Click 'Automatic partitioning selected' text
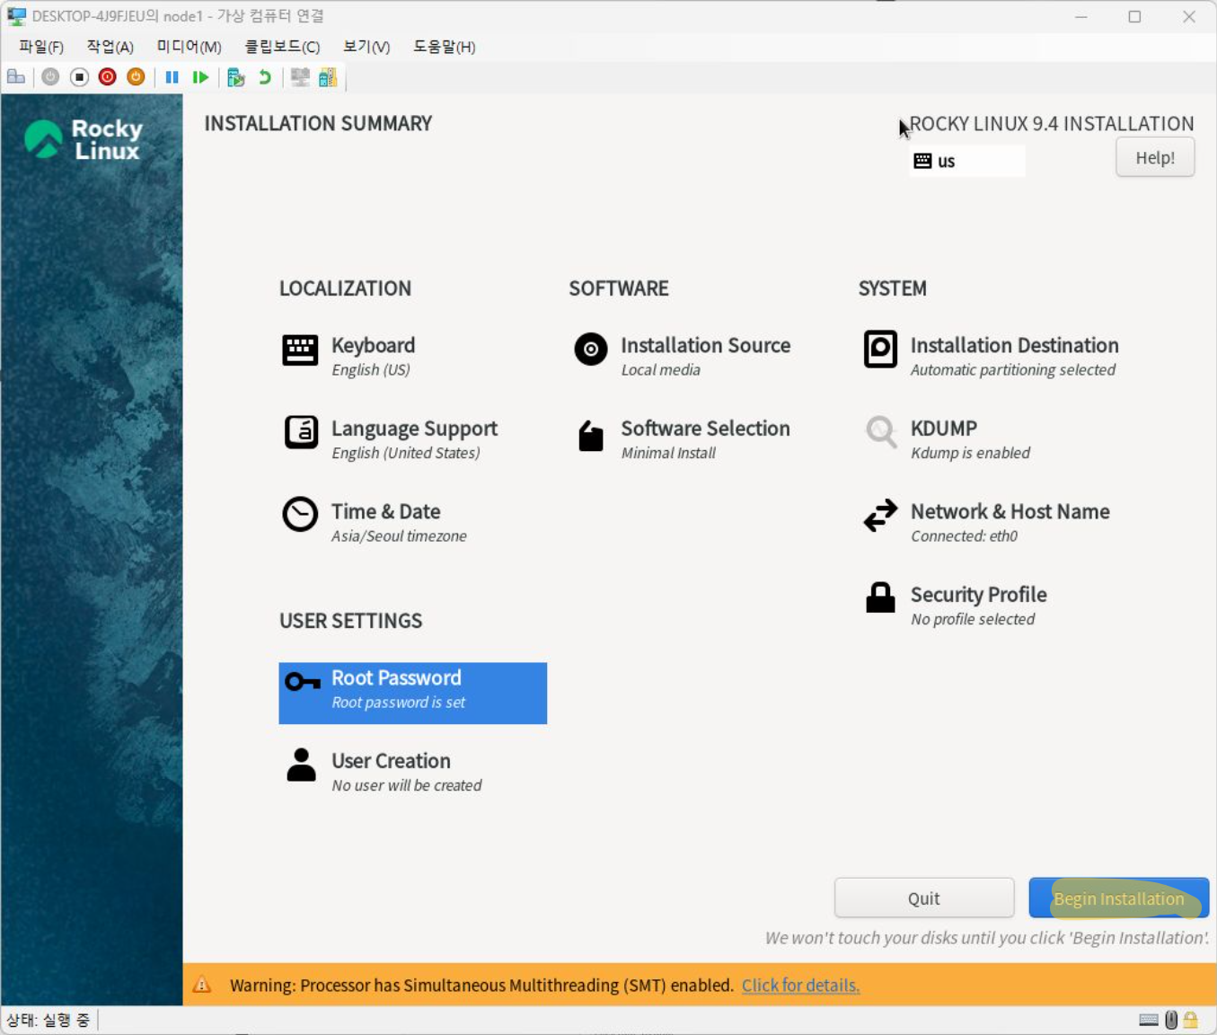The width and height of the screenshot is (1217, 1035). (1012, 370)
